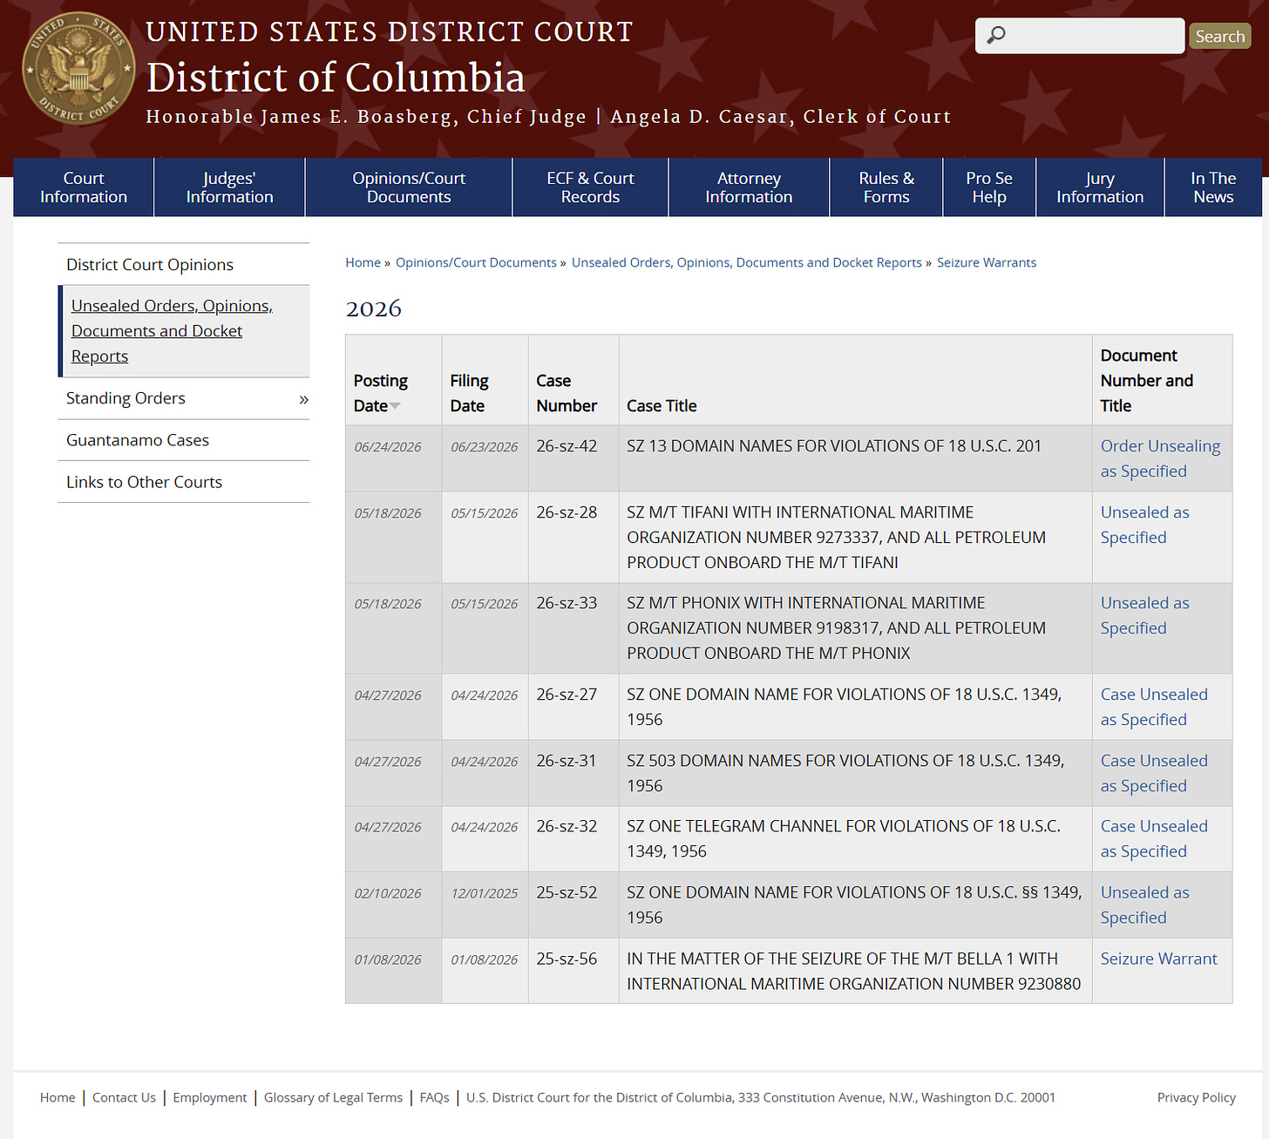The width and height of the screenshot is (1269, 1139).
Task: Click the Filing Date column header
Action: tap(469, 393)
